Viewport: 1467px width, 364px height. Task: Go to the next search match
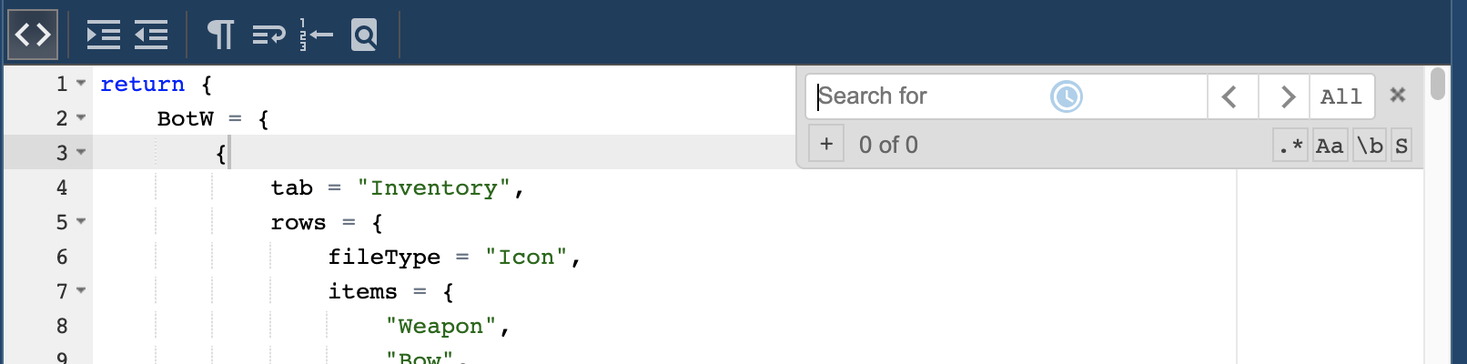coord(1286,96)
